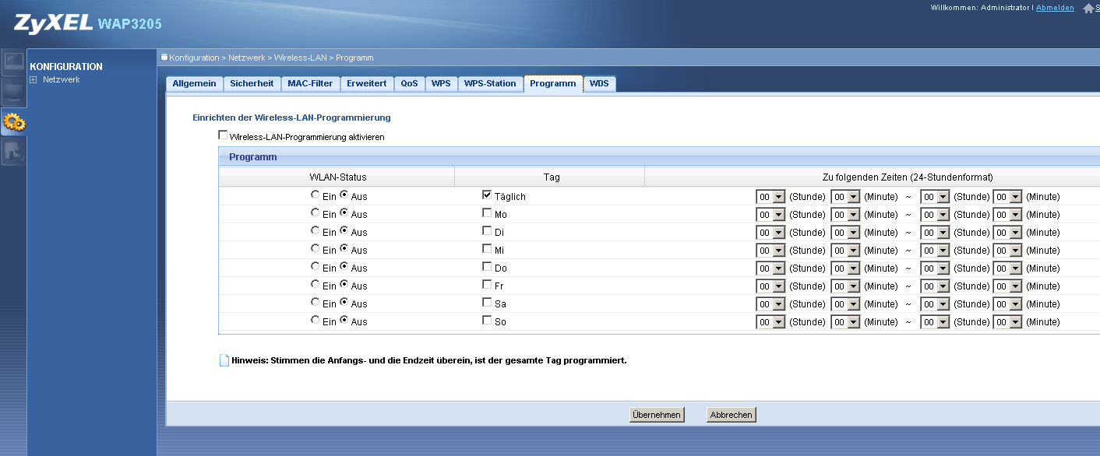Select Netzwerk in the configuration tree
The height and width of the screenshot is (456, 1100).
61,79
